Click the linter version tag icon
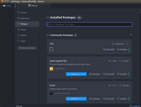The height and width of the screenshot is (107, 141). [109, 86]
